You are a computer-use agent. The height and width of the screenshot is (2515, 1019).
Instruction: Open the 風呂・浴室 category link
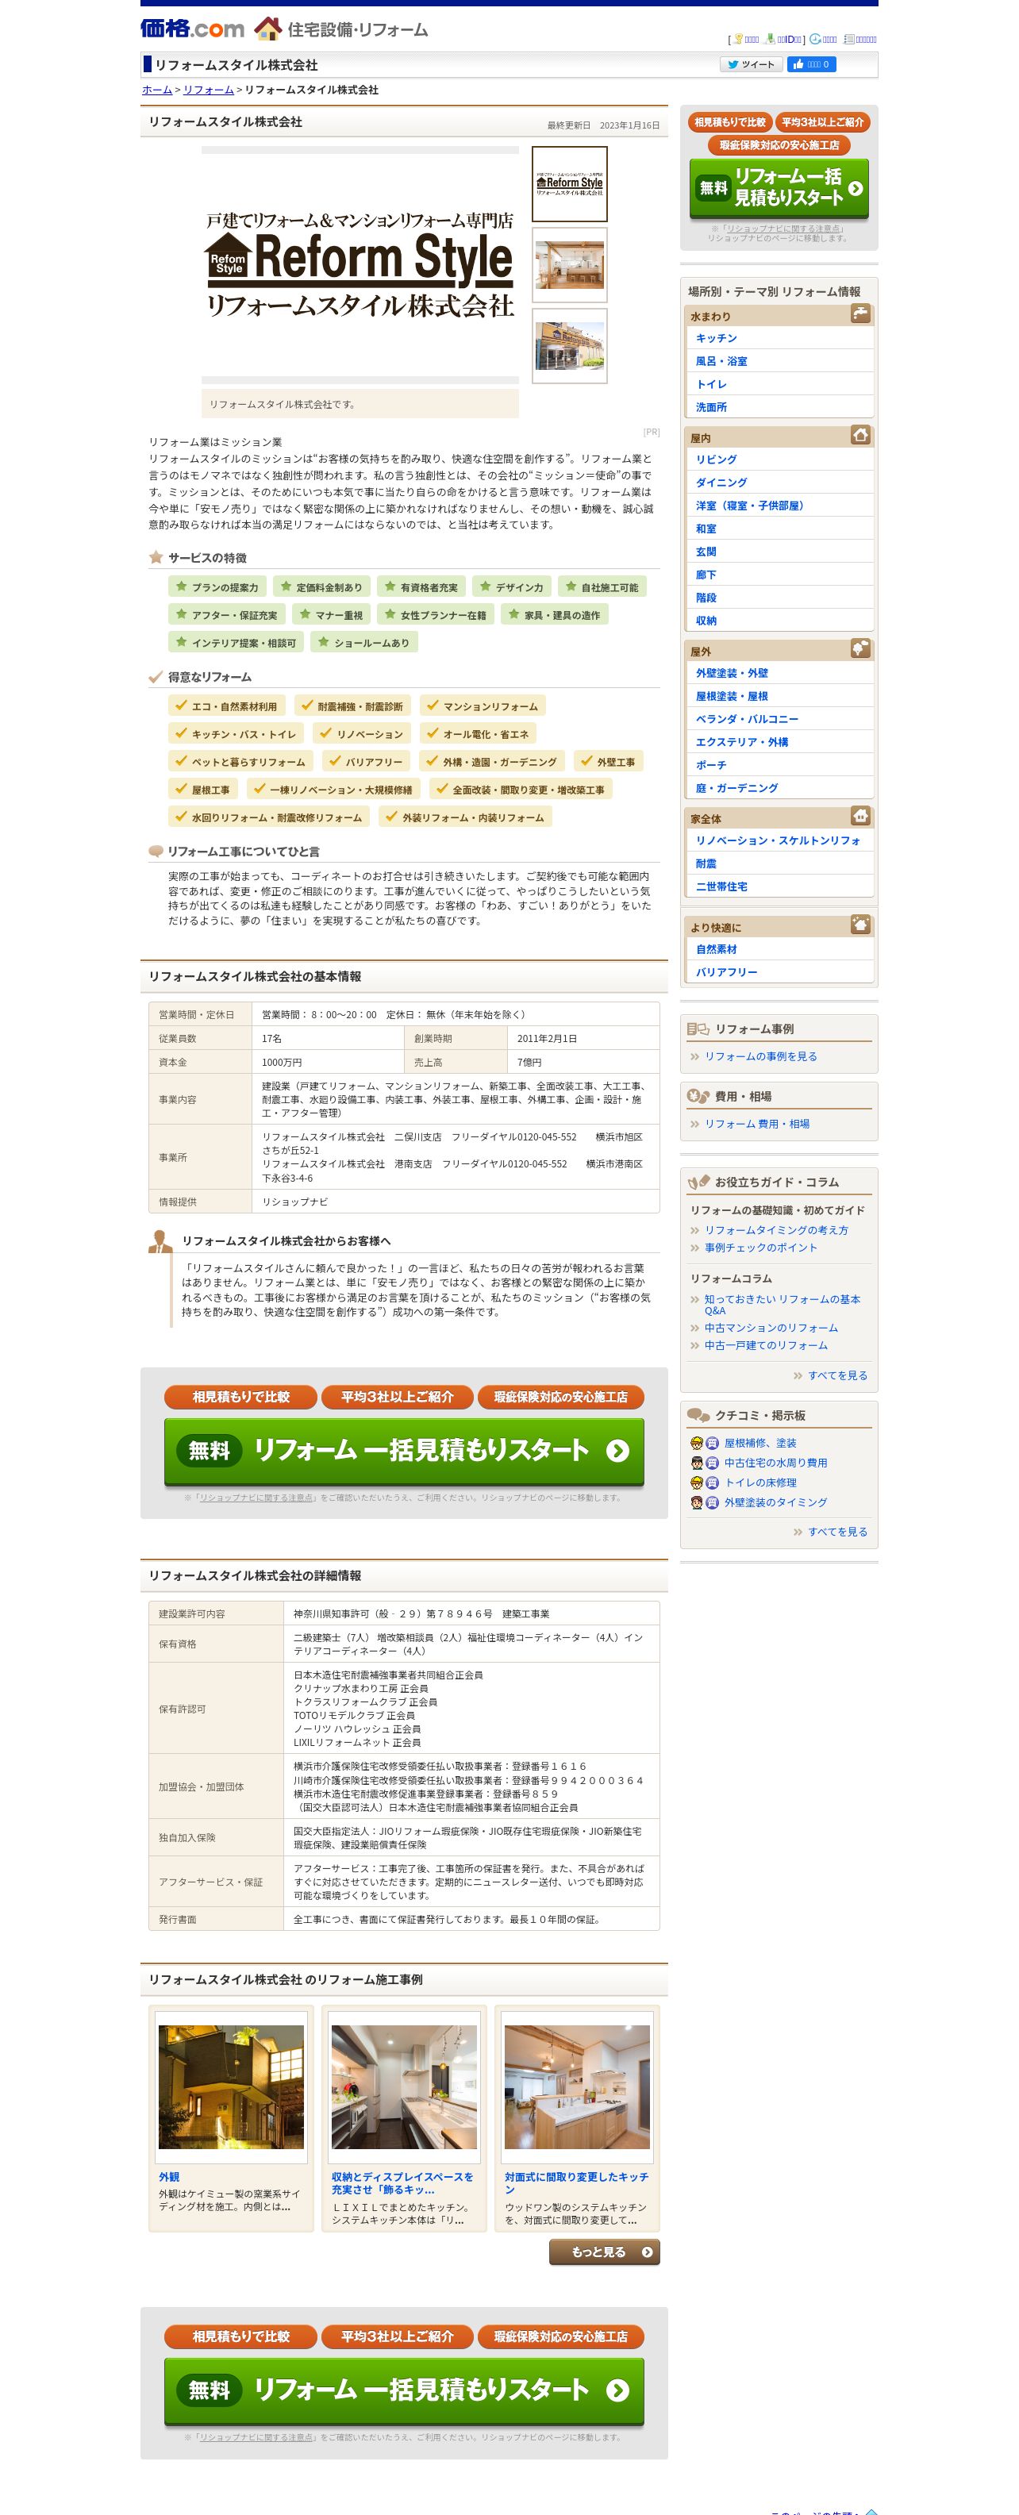pos(721,361)
